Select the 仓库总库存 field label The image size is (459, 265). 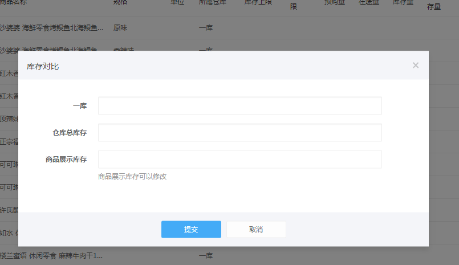pyautogui.click(x=70, y=132)
